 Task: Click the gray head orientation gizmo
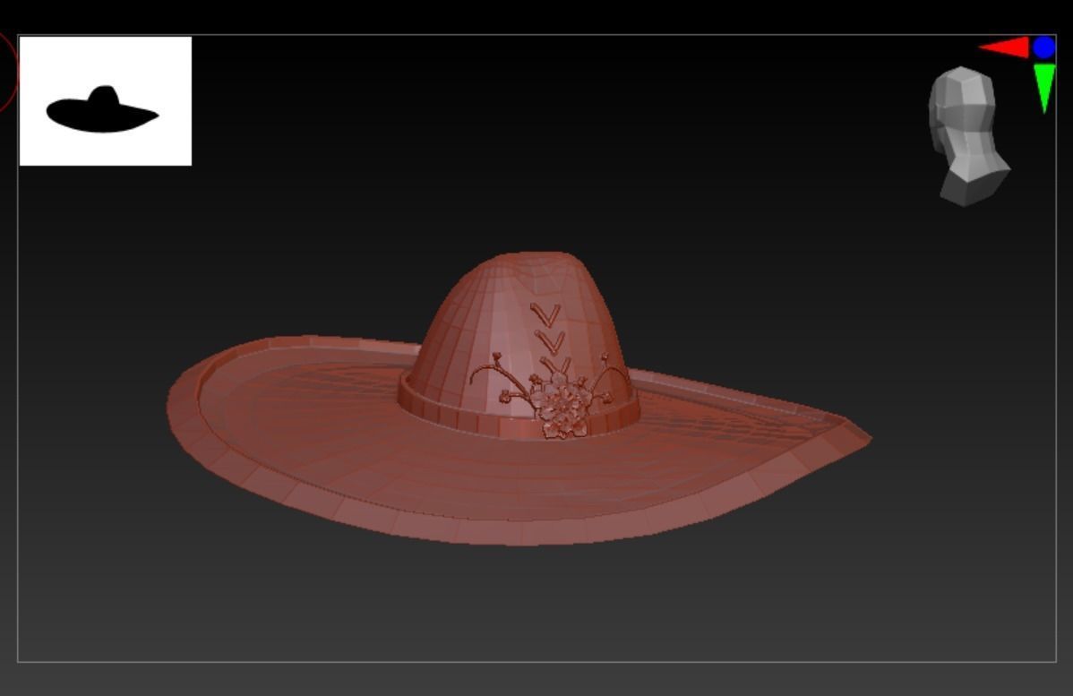click(x=967, y=135)
